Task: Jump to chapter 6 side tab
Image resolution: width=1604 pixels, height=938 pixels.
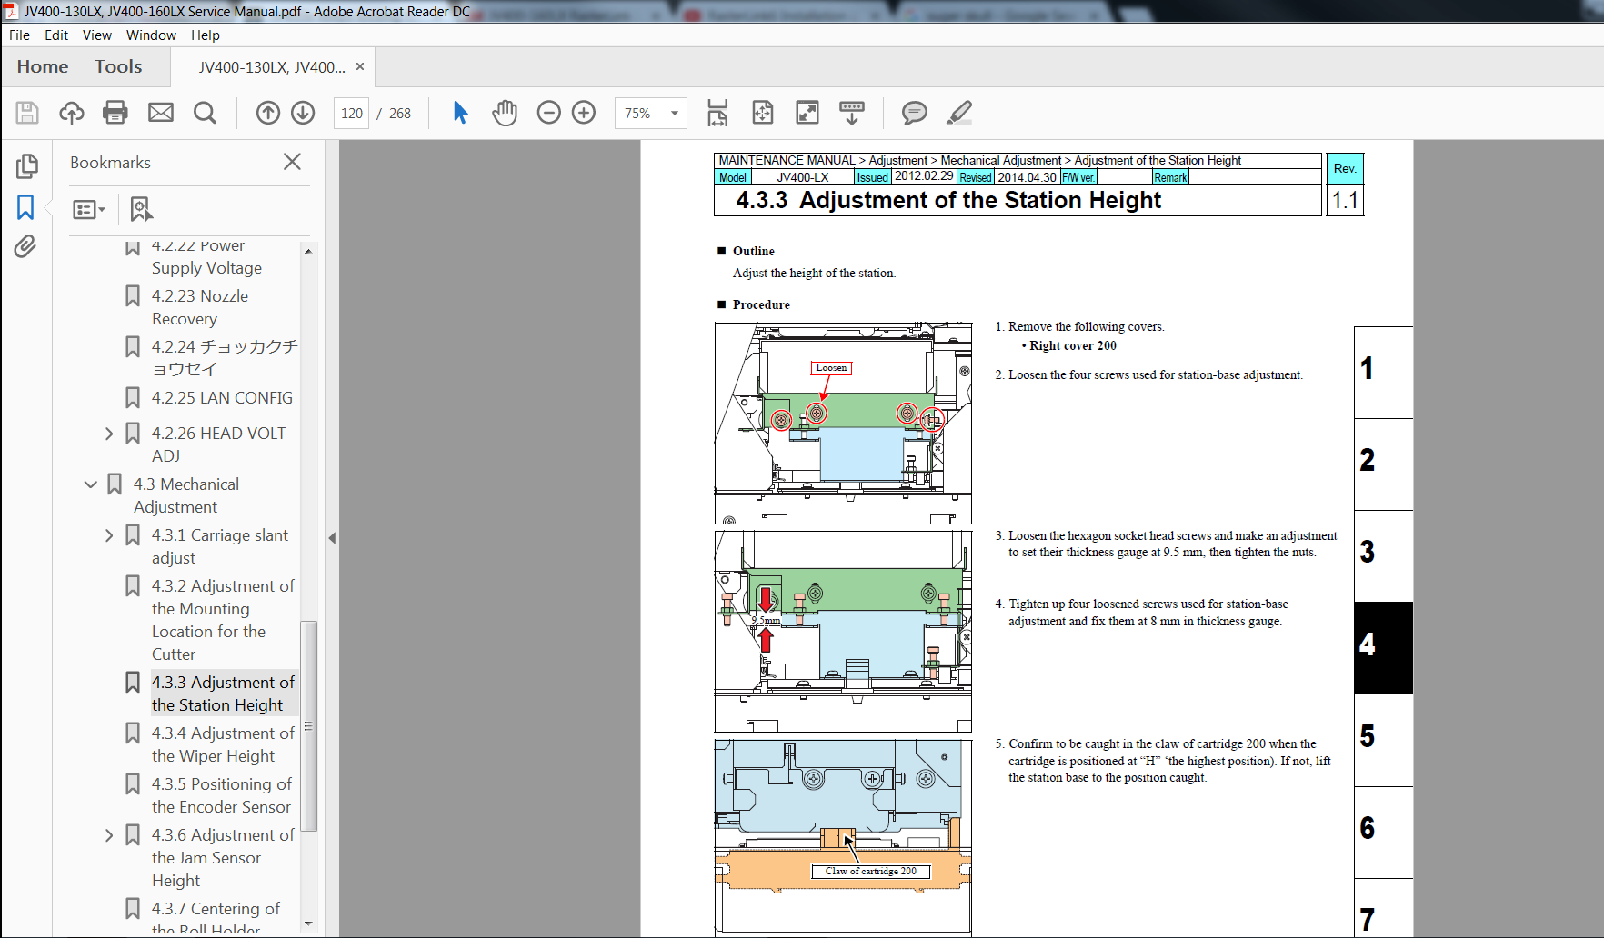Action: click(x=1383, y=833)
